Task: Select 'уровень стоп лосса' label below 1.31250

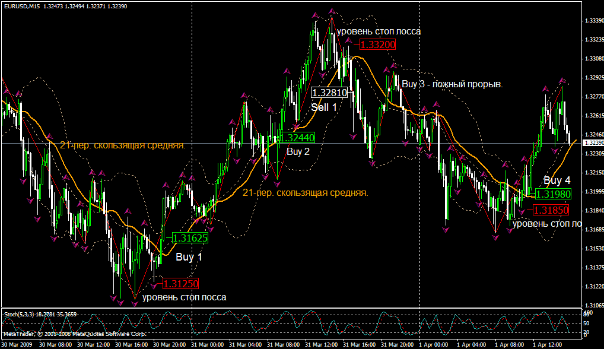Action: (185, 297)
